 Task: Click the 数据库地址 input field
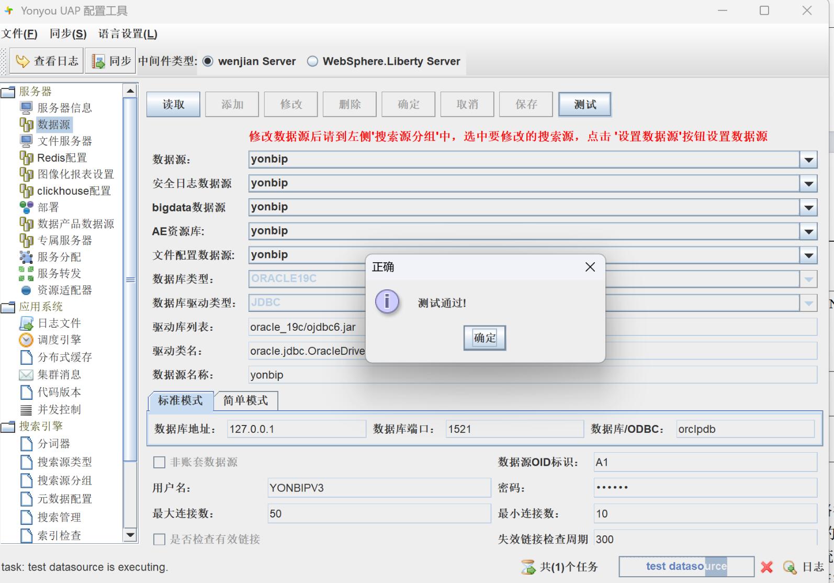coord(296,429)
